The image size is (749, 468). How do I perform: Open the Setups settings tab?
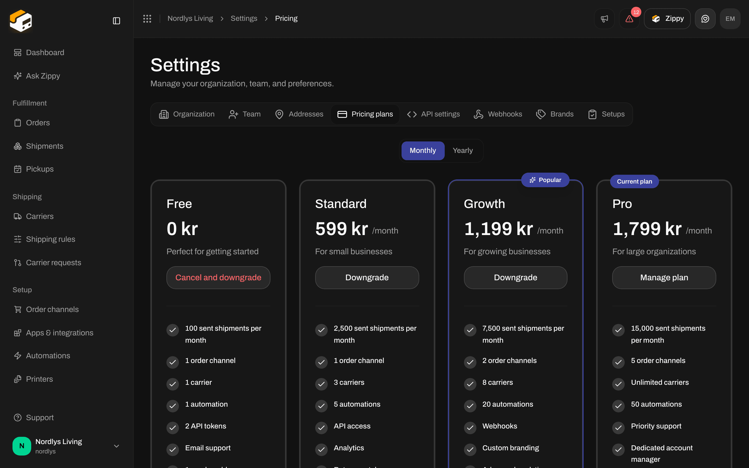[x=606, y=114]
